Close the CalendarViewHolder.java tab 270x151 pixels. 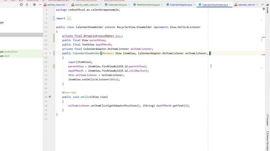(x=230, y=5)
